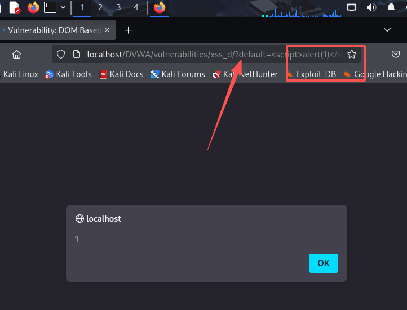
Task: Open a new tab with plus button
Action: [128, 30]
